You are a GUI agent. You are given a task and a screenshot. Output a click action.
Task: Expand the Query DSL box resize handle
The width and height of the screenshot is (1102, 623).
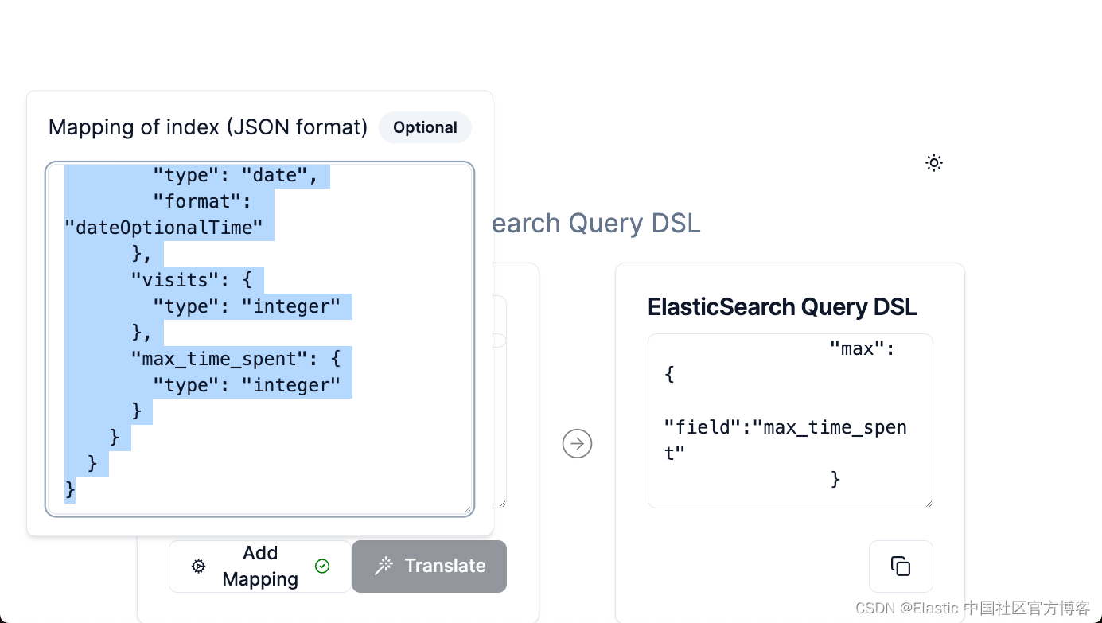tap(927, 503)
